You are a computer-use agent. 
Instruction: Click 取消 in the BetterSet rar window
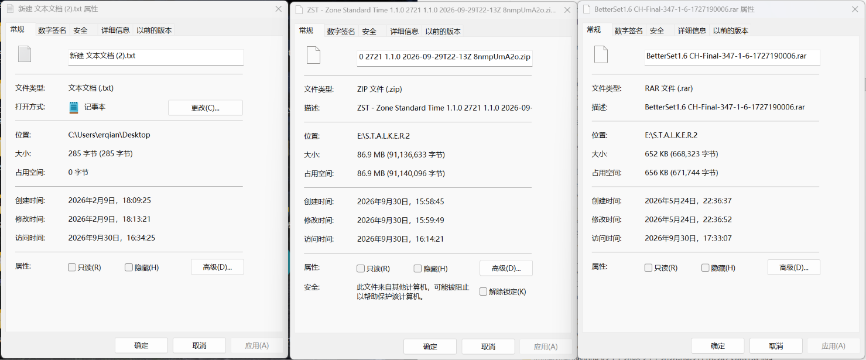tap(776, 345)
